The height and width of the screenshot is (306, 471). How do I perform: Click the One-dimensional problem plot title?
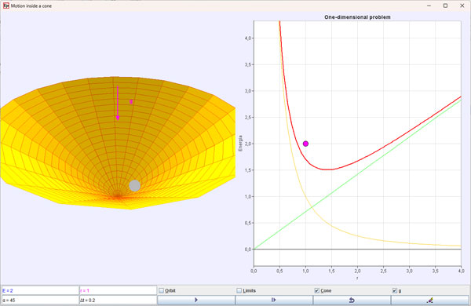click(357, 17)
